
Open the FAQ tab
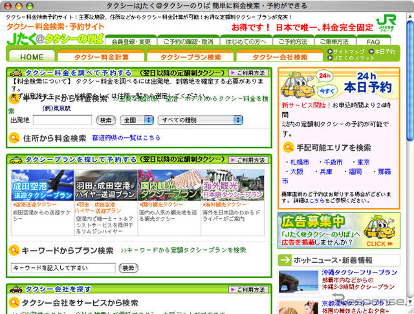point(373,41)
